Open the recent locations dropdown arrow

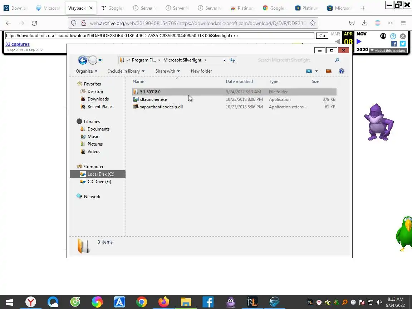click(x=100, y=60)
